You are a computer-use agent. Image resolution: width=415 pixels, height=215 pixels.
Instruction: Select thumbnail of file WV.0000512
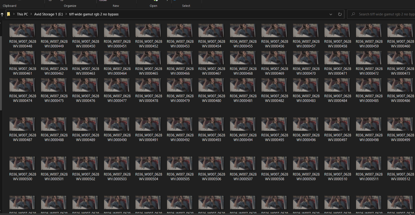[x=400, y=163]
